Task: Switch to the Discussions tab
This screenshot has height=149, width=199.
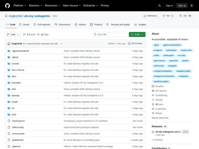Action: (x=62, y=25)
